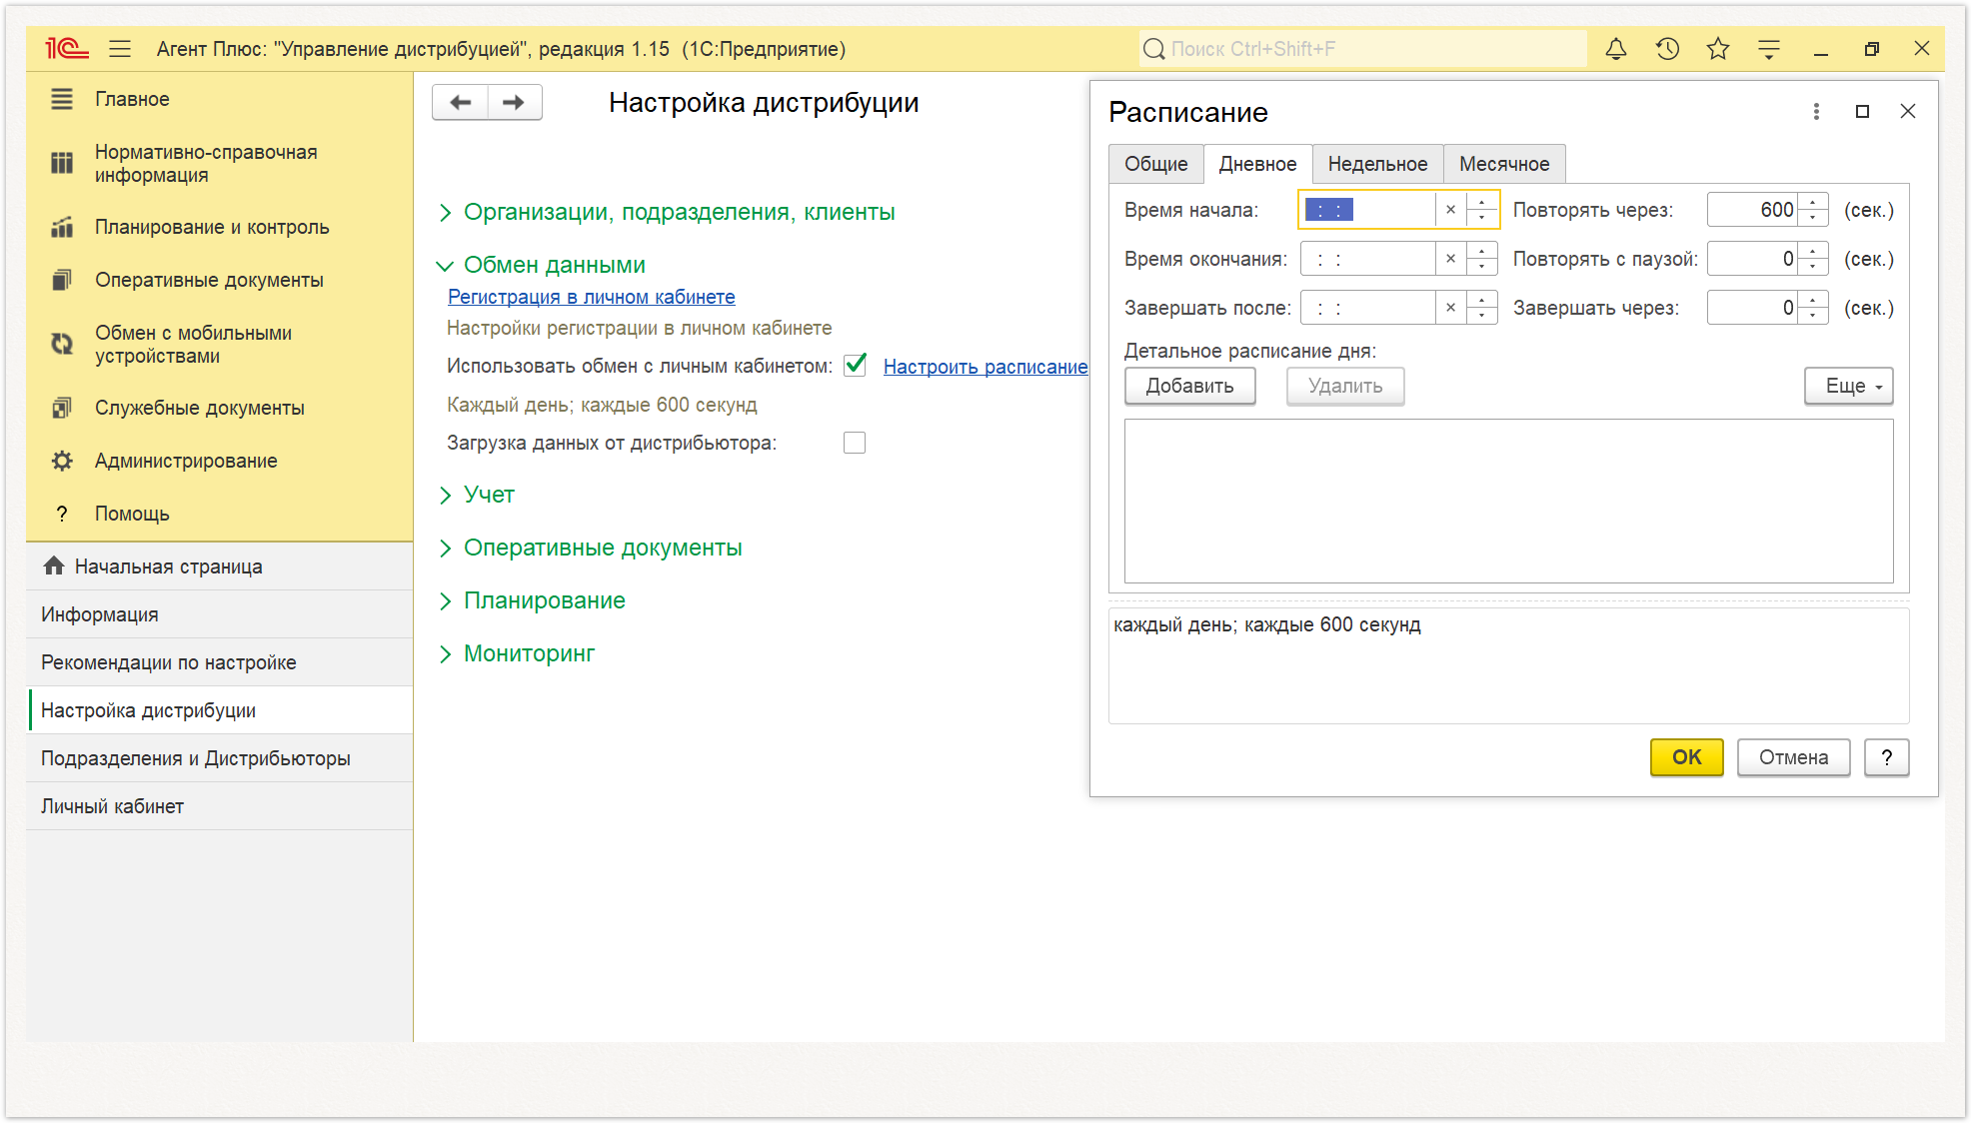The width and height of the screenshot is (1971, 1123).
Task: Open notifications bell icon
Action: 1615,48
